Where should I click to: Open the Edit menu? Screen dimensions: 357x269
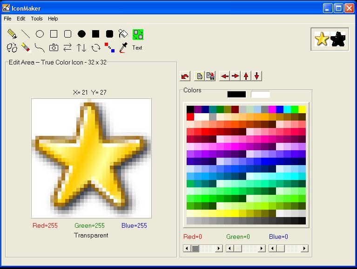click(21, 19)
